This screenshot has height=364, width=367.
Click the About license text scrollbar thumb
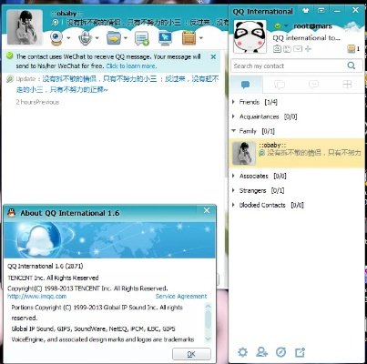click(x=208, y=319)
